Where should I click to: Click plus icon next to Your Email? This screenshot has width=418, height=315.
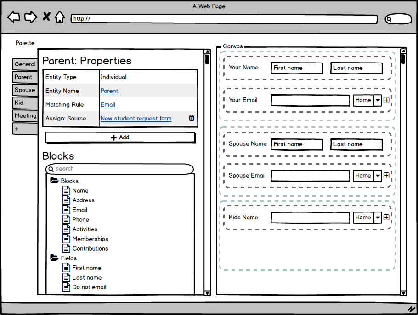386,100
